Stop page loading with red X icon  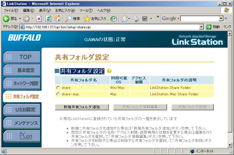pos(39,19)
